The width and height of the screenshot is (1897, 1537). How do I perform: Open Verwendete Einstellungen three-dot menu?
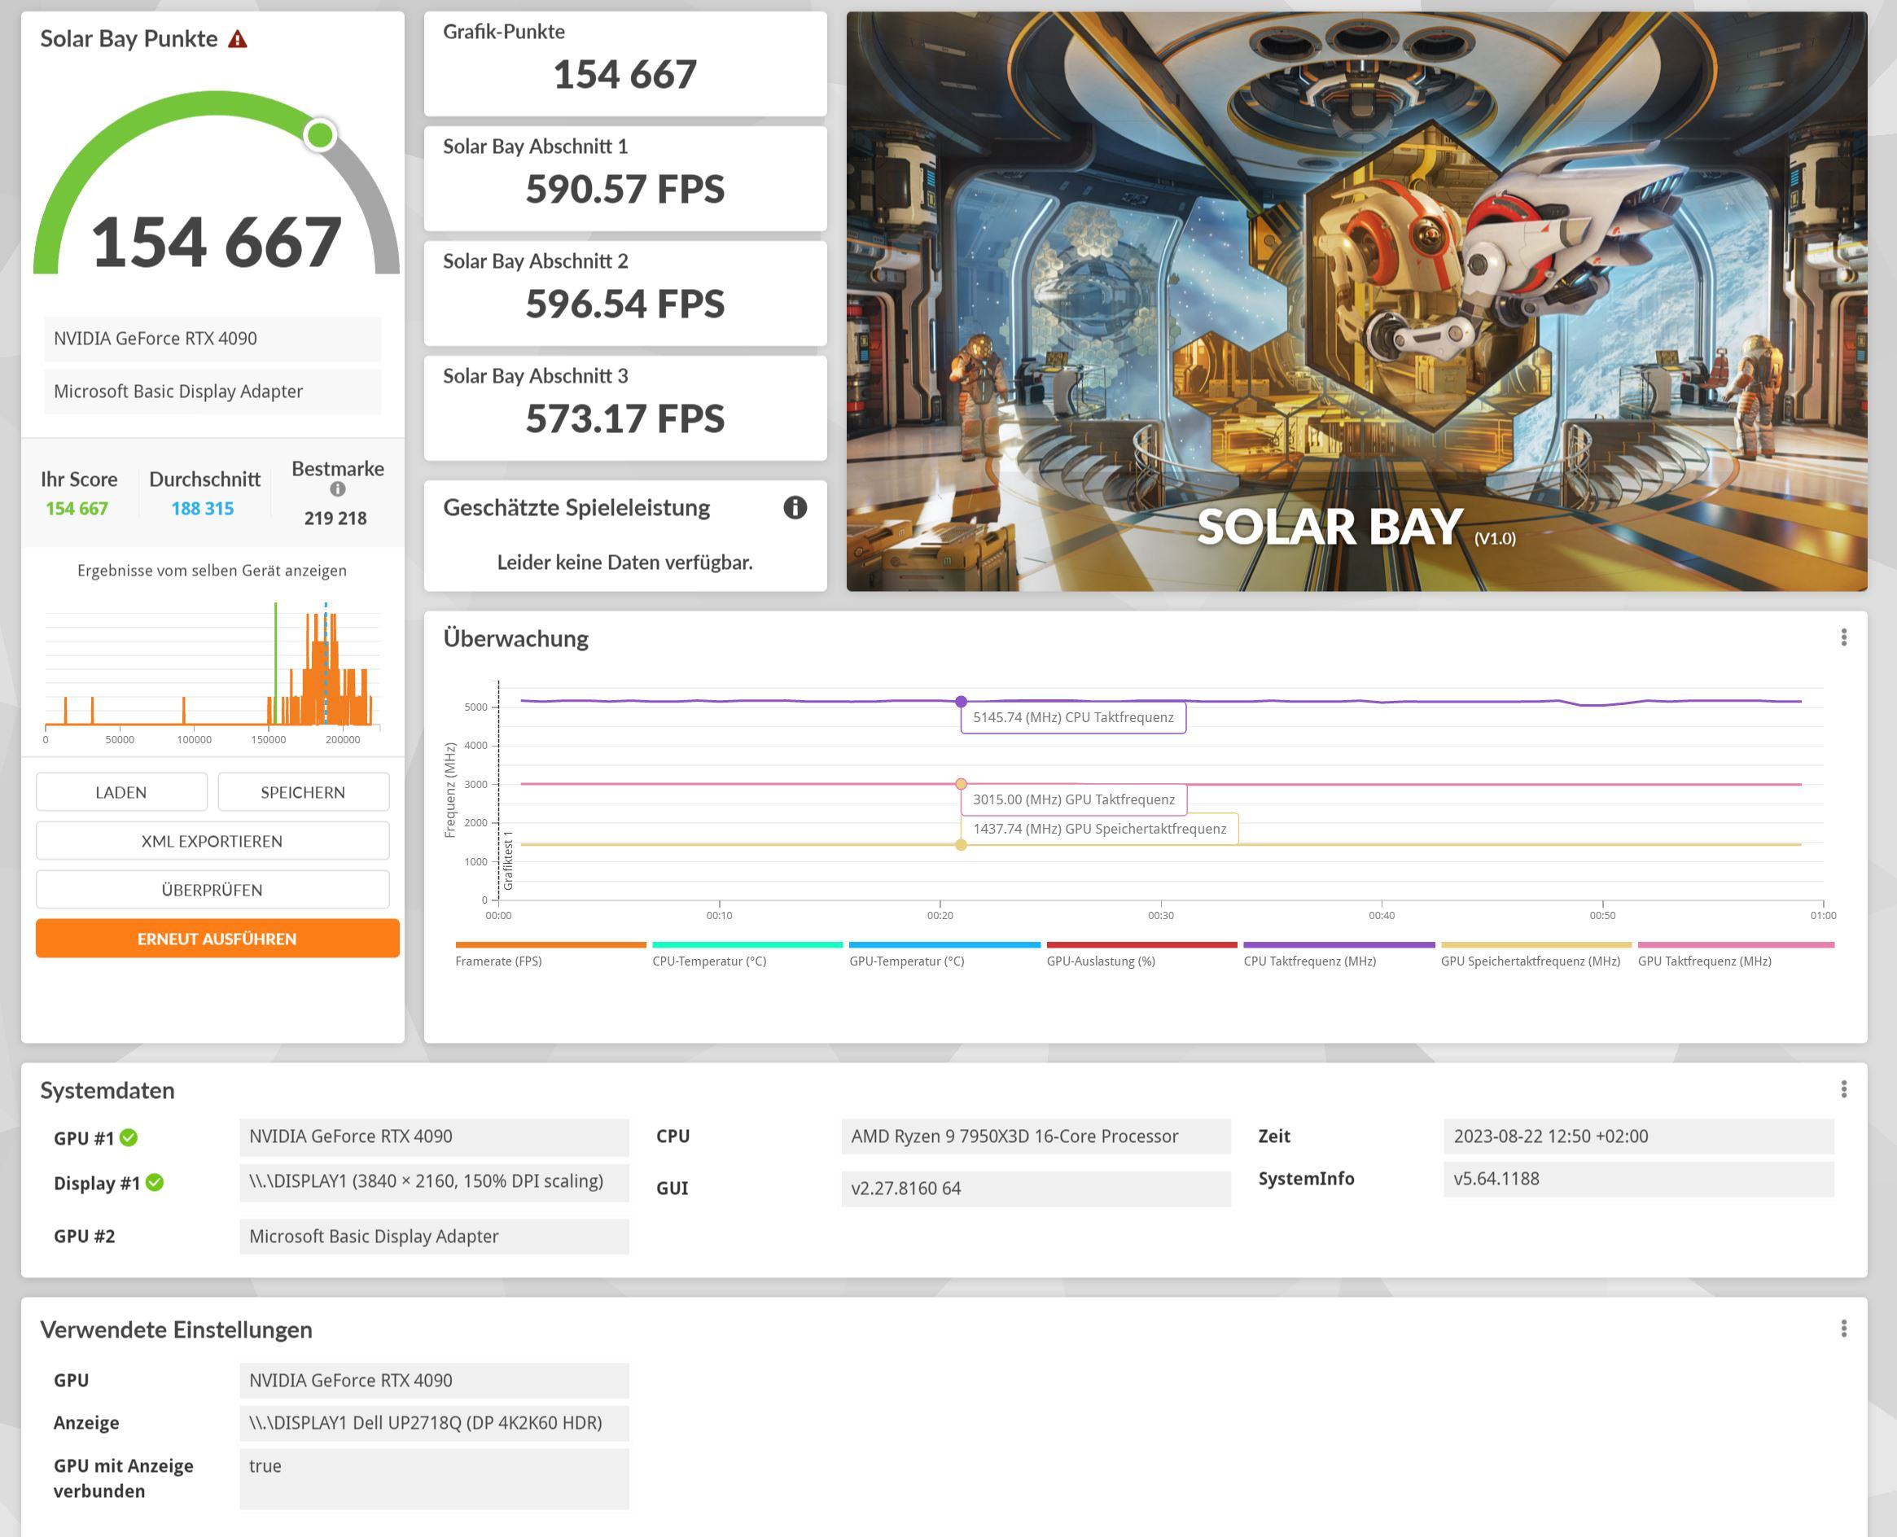pos(1843,1328)
